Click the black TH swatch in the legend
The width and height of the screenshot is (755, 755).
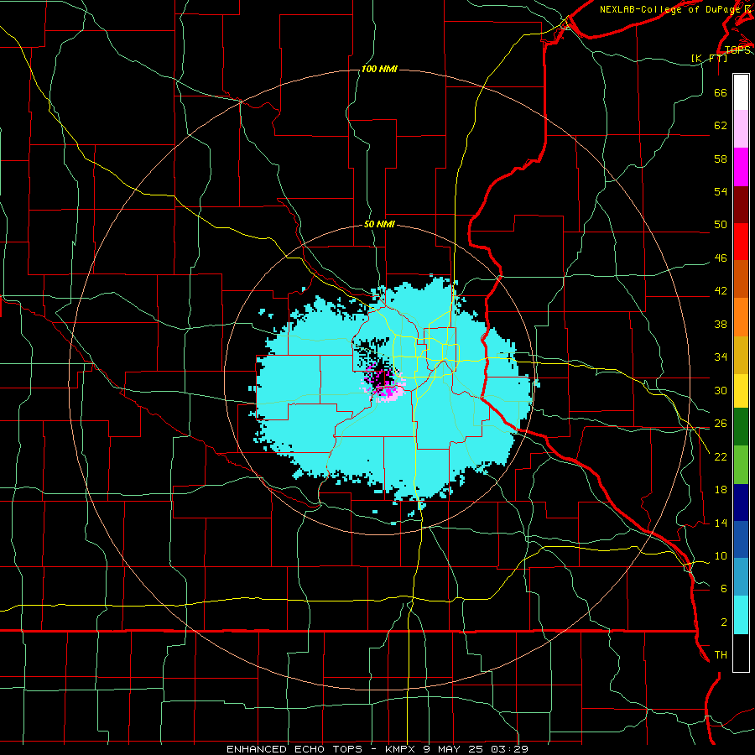coord(741,653)
